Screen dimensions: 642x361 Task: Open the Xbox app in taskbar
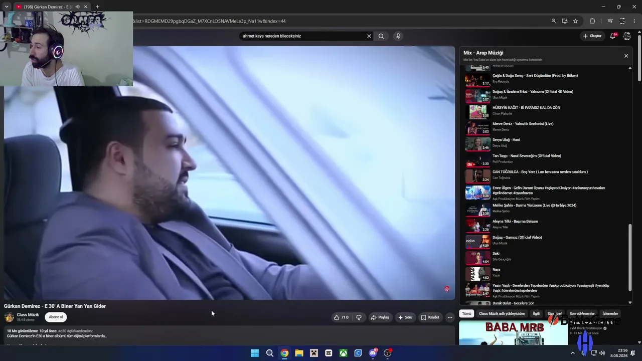coord(343,353)
